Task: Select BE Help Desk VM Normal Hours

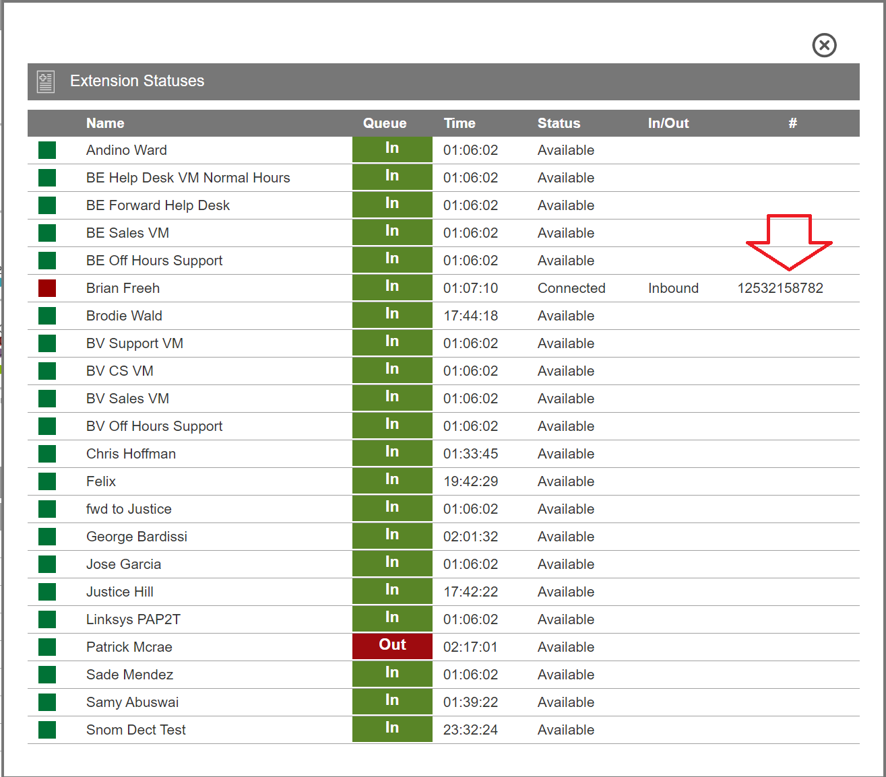Action: (188, 178)
